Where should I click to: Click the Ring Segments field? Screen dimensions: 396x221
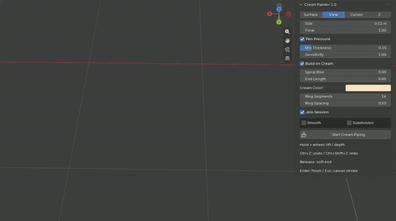(x=345, y=97)
